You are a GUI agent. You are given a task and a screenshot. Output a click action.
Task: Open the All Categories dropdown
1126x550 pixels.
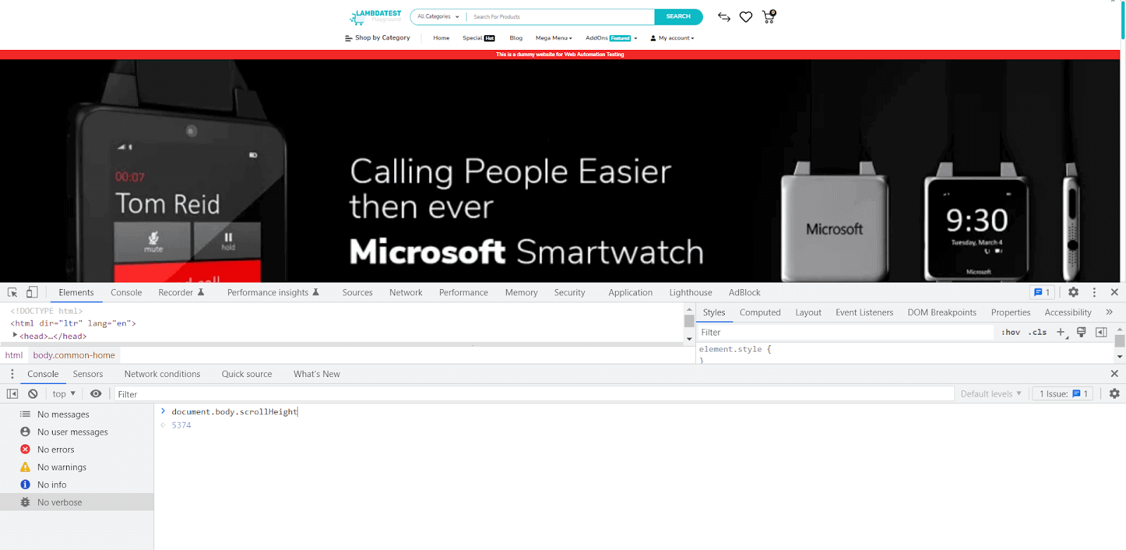click(x=438, y=17)
